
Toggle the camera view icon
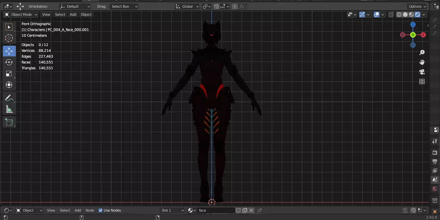coord(422,72)
